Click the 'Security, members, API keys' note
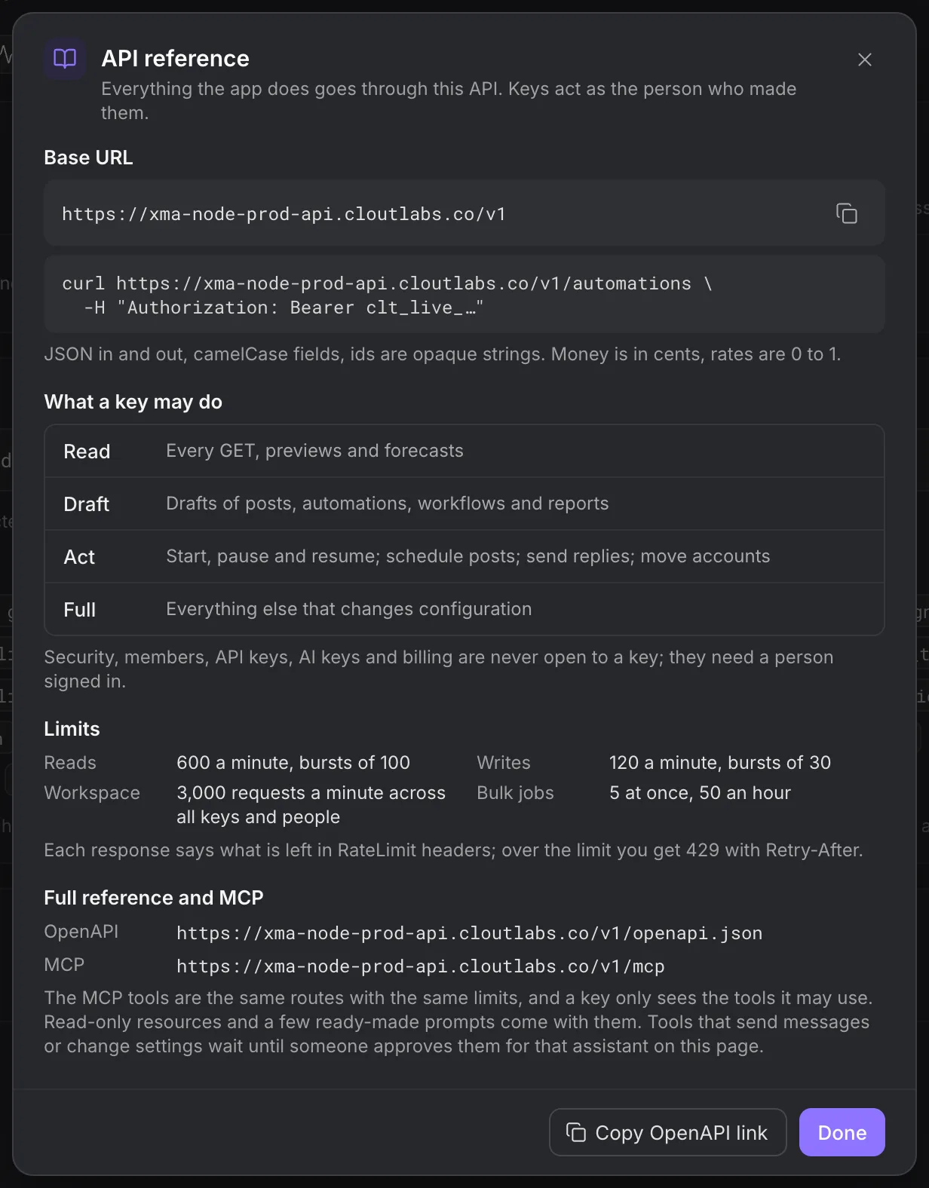Screen dimensions: 929x1188 (439, 669)
